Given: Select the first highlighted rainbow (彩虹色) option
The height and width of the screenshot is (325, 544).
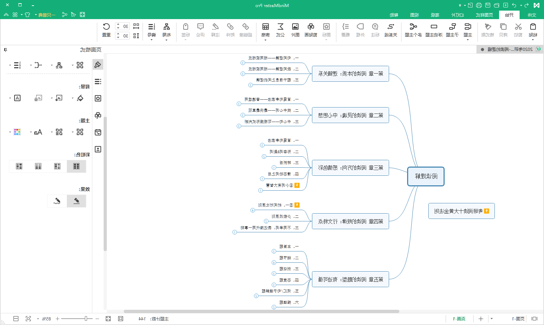Looking at the screenshot, I should (76, 166).
